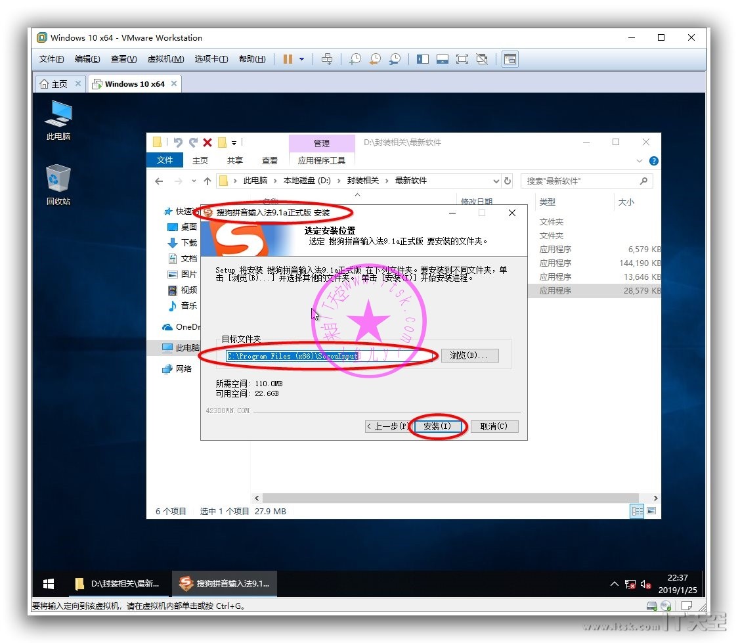Focus the 搜索"最新软件" search box

pos(586,181)
